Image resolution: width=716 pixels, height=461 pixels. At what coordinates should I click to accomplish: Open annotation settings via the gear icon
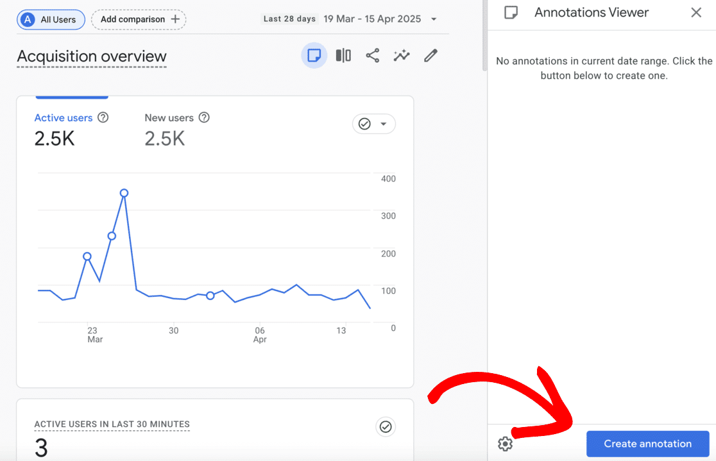(505, 444)
